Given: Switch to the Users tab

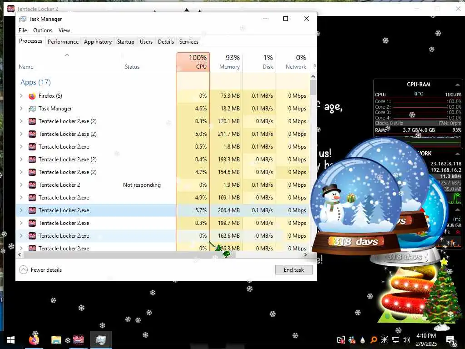Looking at the screenshot, I should 146,42.
